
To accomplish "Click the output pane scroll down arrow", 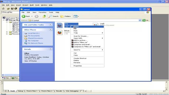I will click(x=166, y=89).
